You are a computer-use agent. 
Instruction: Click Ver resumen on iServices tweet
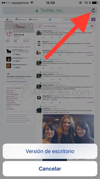(91, 46)
